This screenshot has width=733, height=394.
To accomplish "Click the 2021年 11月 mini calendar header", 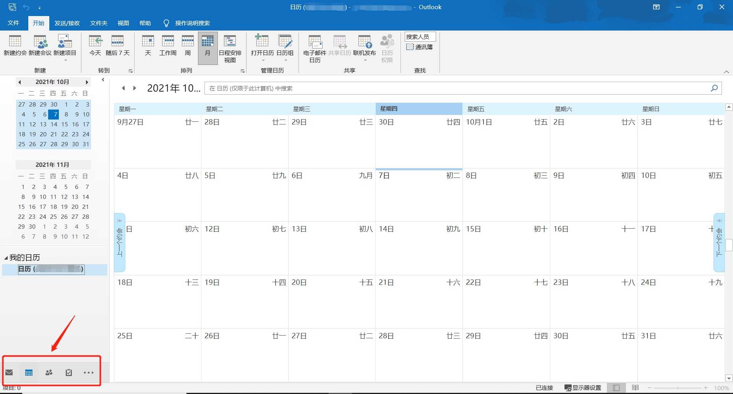I will [52, 165].
